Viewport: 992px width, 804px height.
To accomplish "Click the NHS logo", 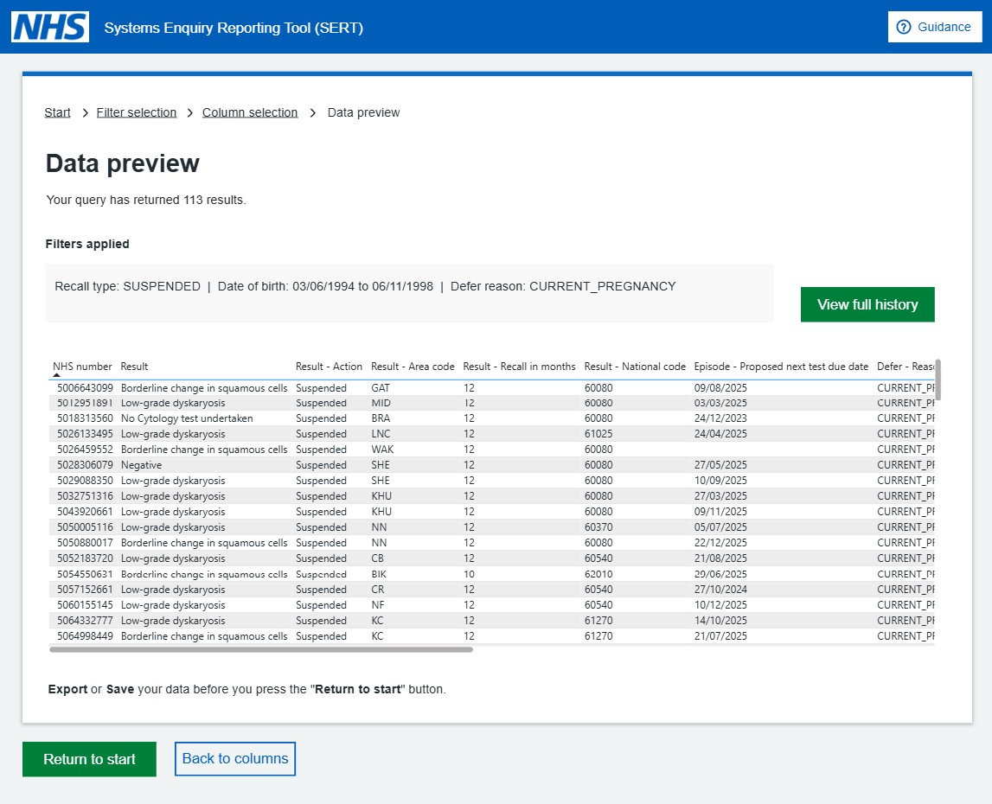I will pos(50,27).
